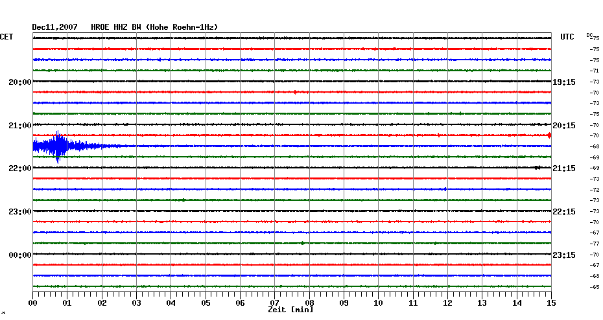This screenshot has width=603, height=320.
Task: Click minute tick label 04
Action: coord(171,303)
